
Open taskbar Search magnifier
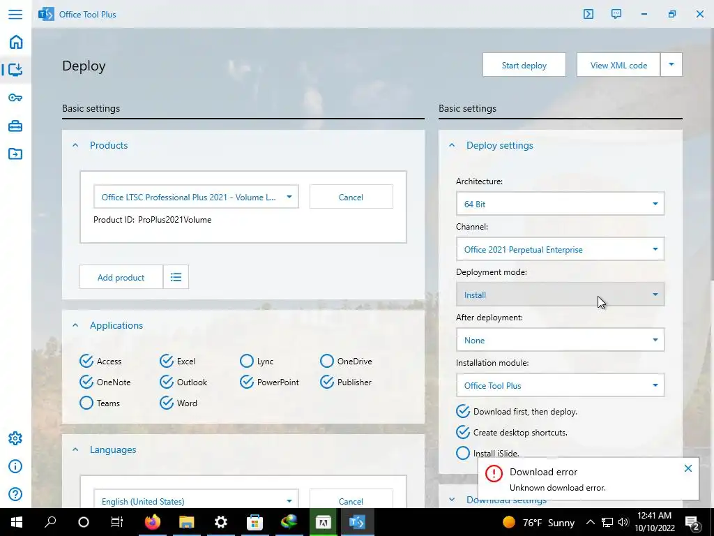pos(50,522)
